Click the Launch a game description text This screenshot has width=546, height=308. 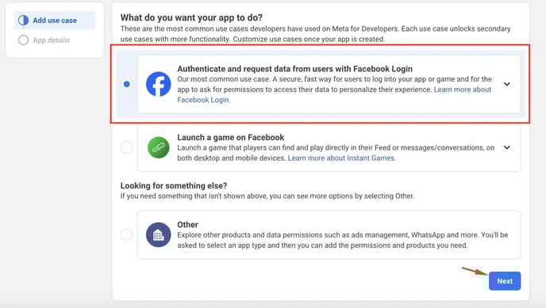[336, 153]
